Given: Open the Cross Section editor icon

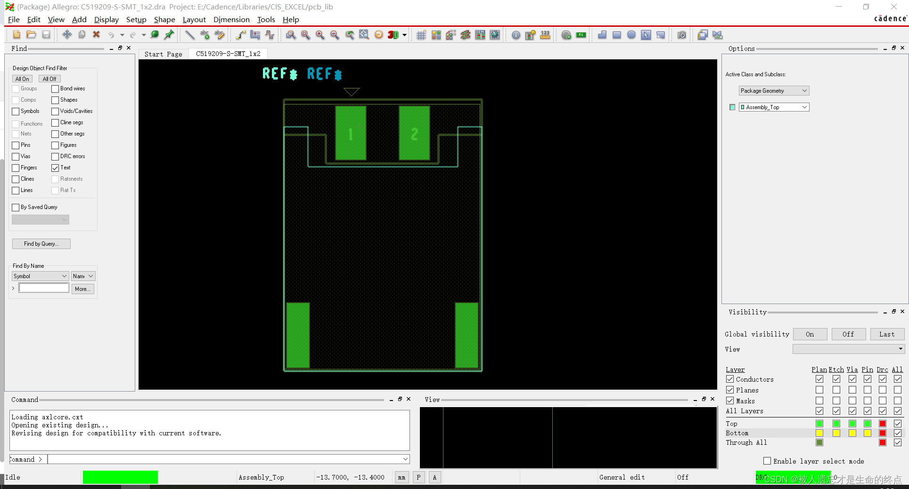Looking at the screenshot, I should pyautogui.click(x=465, y=35).
